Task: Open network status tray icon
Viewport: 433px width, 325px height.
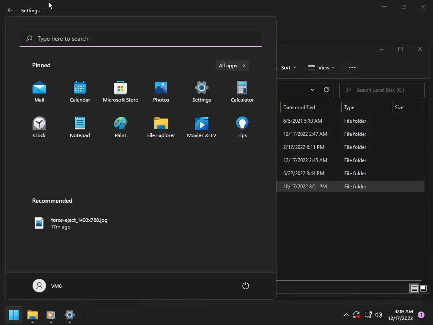Action: [368, 315]
